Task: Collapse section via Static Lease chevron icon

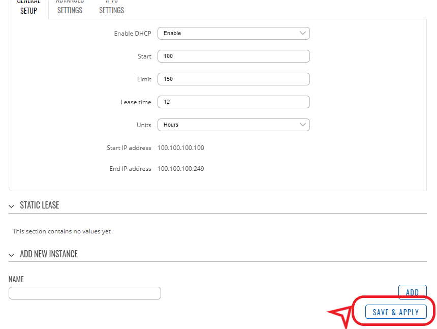Action: tap(12, 206)
